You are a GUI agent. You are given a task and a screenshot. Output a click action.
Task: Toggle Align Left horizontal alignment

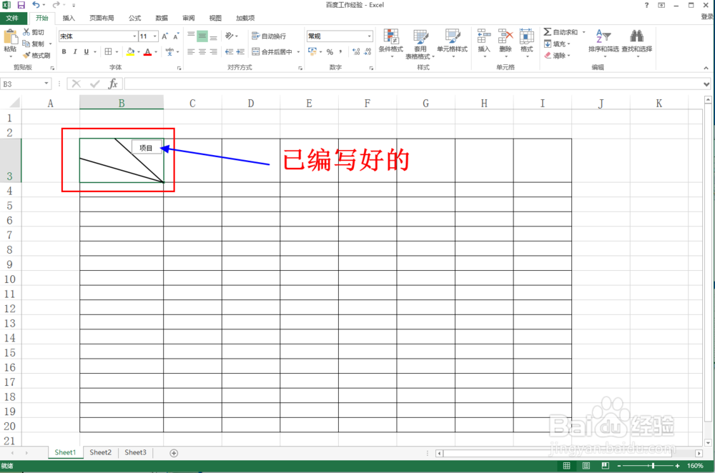click(191, 51)
